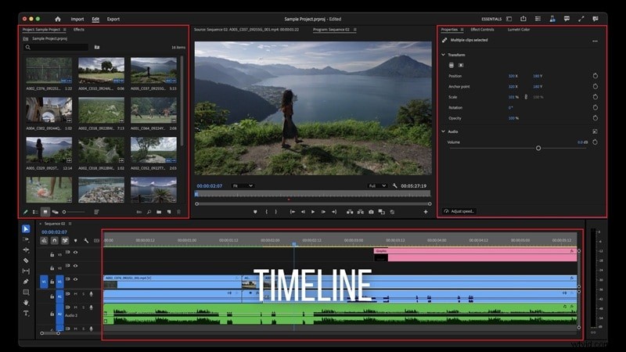Open the Full playback resolution dropdown
The width and height of the screenshot is (626, 352).
(377, 185)
